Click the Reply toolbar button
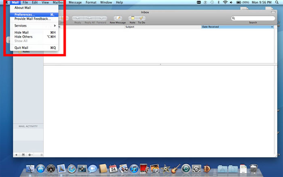Image resolution: width=283 pixels, height=177 pixels. pyautogui.click(x=78, y=18)
